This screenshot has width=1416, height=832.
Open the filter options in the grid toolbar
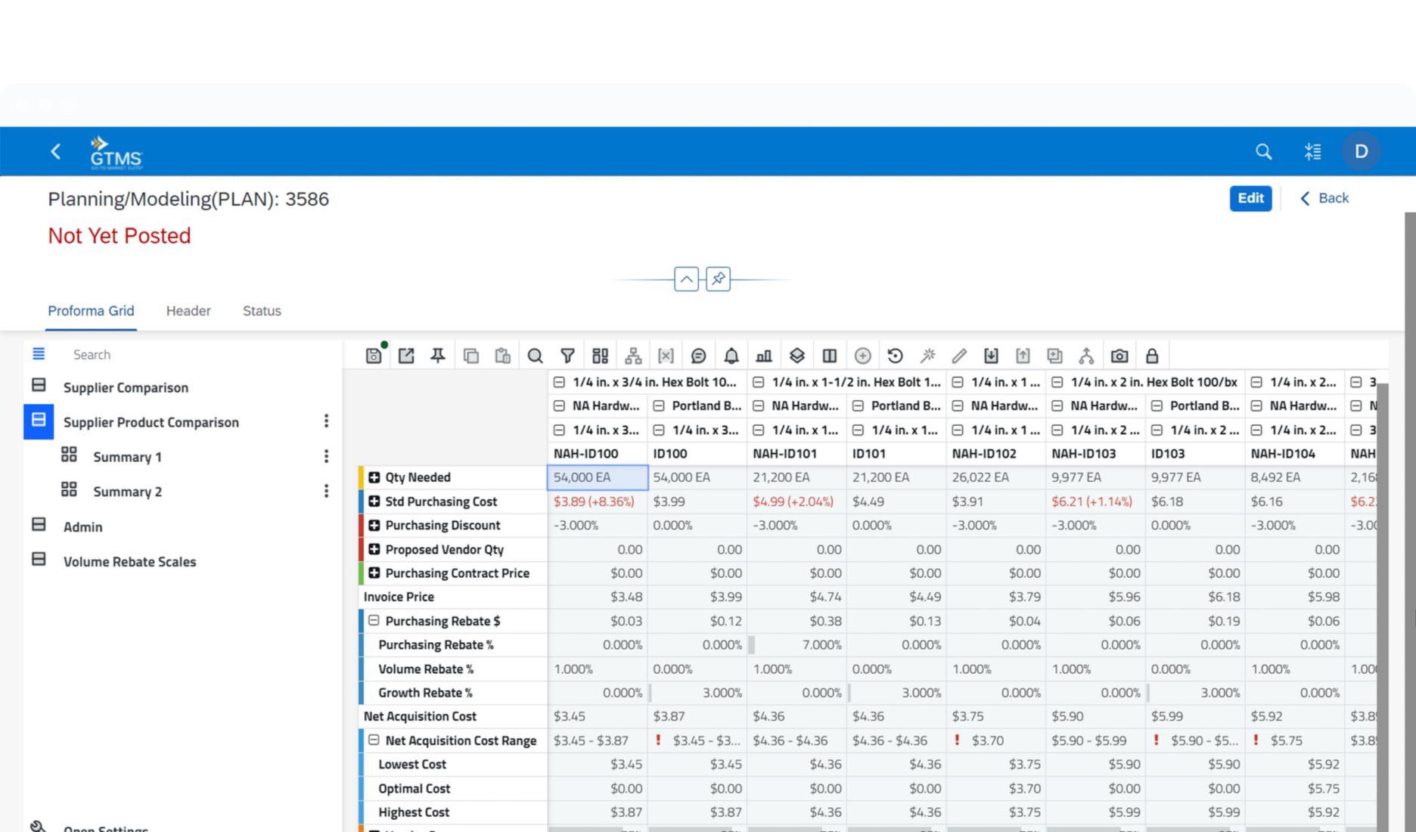tap(567, 355)
